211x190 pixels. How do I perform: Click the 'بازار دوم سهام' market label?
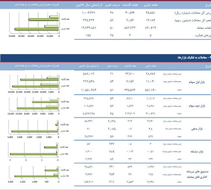[197, 106]
